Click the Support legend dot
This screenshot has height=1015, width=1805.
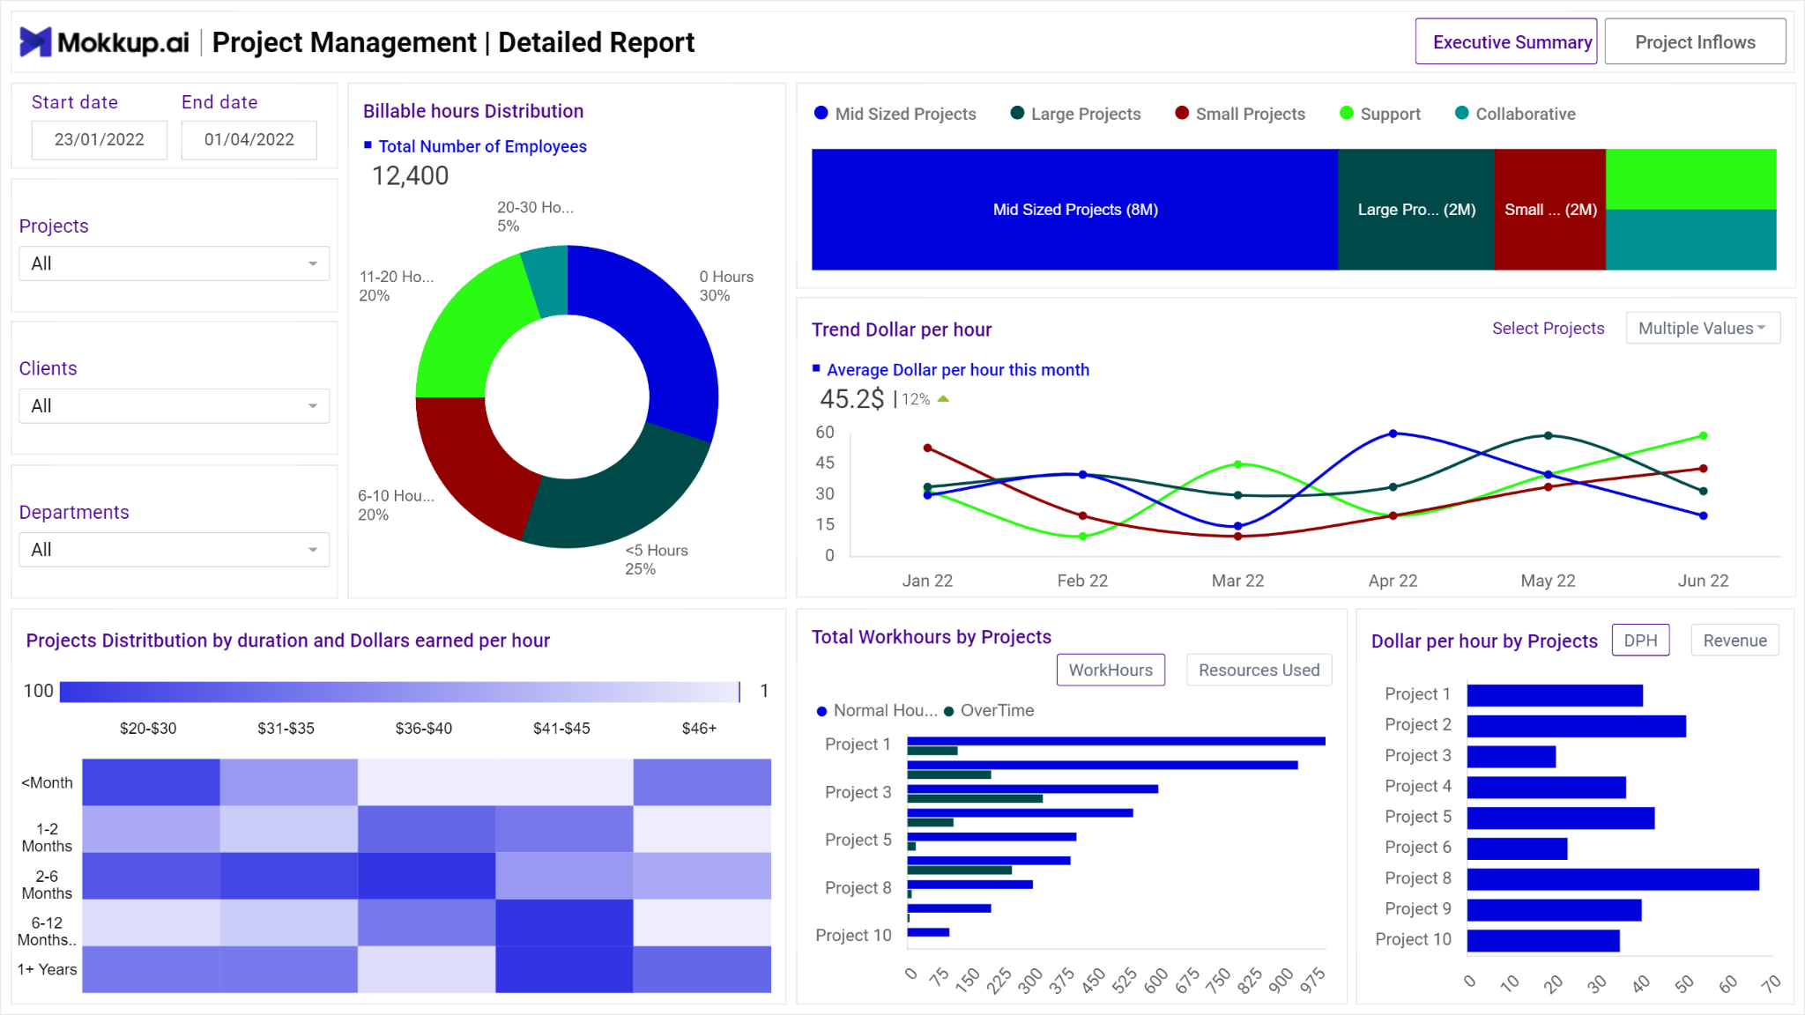(1346, 113)
